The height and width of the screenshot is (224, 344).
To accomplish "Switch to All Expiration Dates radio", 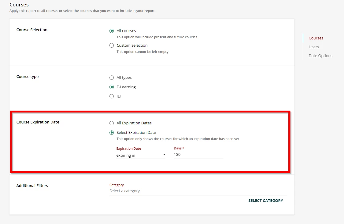I will pos(112,123).
